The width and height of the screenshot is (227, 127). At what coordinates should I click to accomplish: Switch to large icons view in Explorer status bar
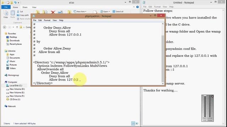click(x=137, y=123)
